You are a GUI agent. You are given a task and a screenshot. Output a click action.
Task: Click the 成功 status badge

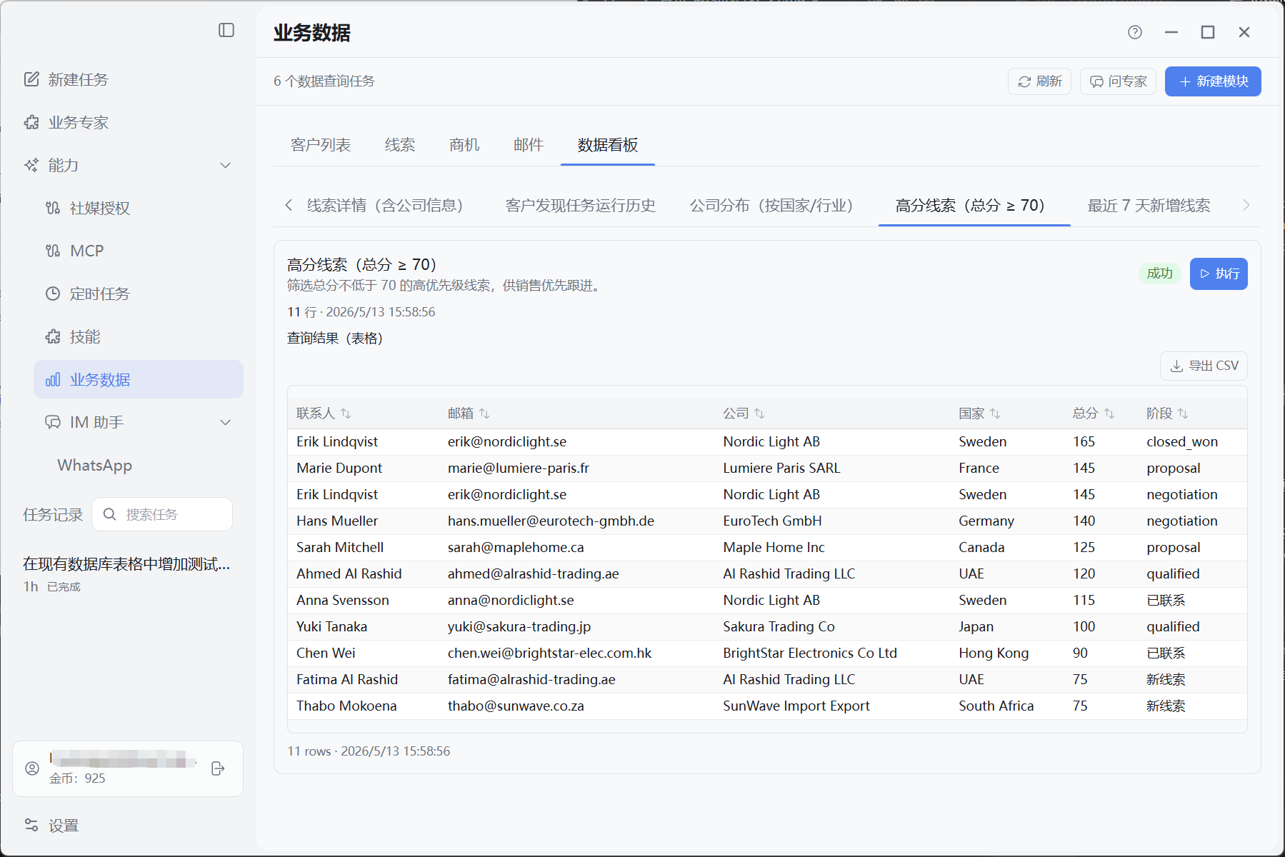click(x=1159, y=274)
